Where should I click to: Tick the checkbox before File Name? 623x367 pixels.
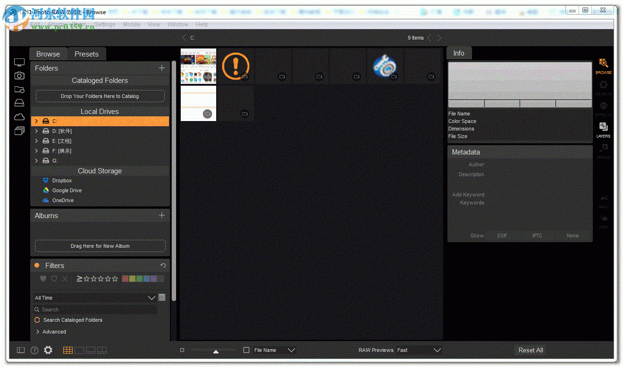click(246, 350)
